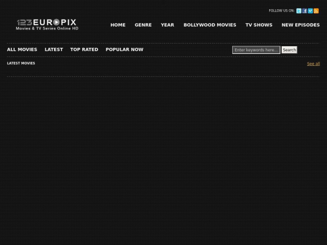The width and height of the screenshot is (327, 245).
Task: Open Bollywood Movies section
Action: (x=210, y=25)
